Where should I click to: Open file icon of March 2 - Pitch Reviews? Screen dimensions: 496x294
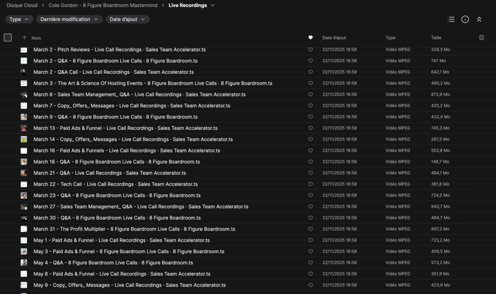click(x=24, y=50)
